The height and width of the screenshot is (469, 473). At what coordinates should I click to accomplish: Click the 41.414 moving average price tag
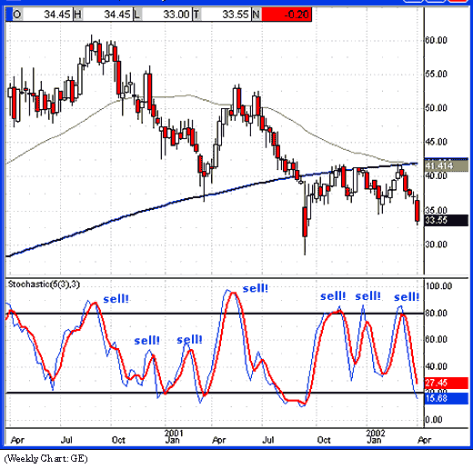tap(447, 165)
